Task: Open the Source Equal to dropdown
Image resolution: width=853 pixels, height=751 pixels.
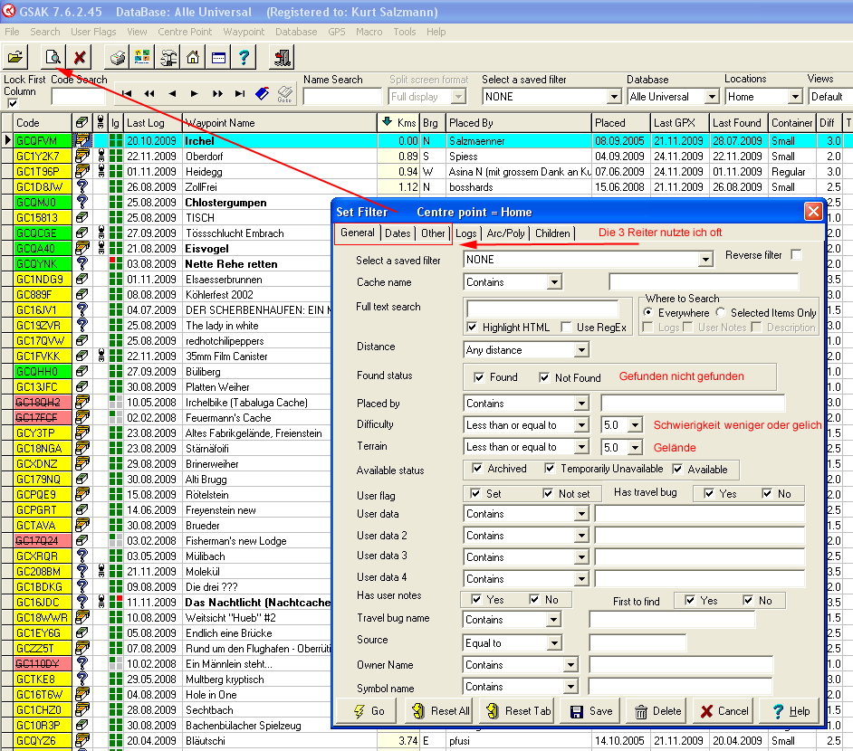Action: coord(554,642)
